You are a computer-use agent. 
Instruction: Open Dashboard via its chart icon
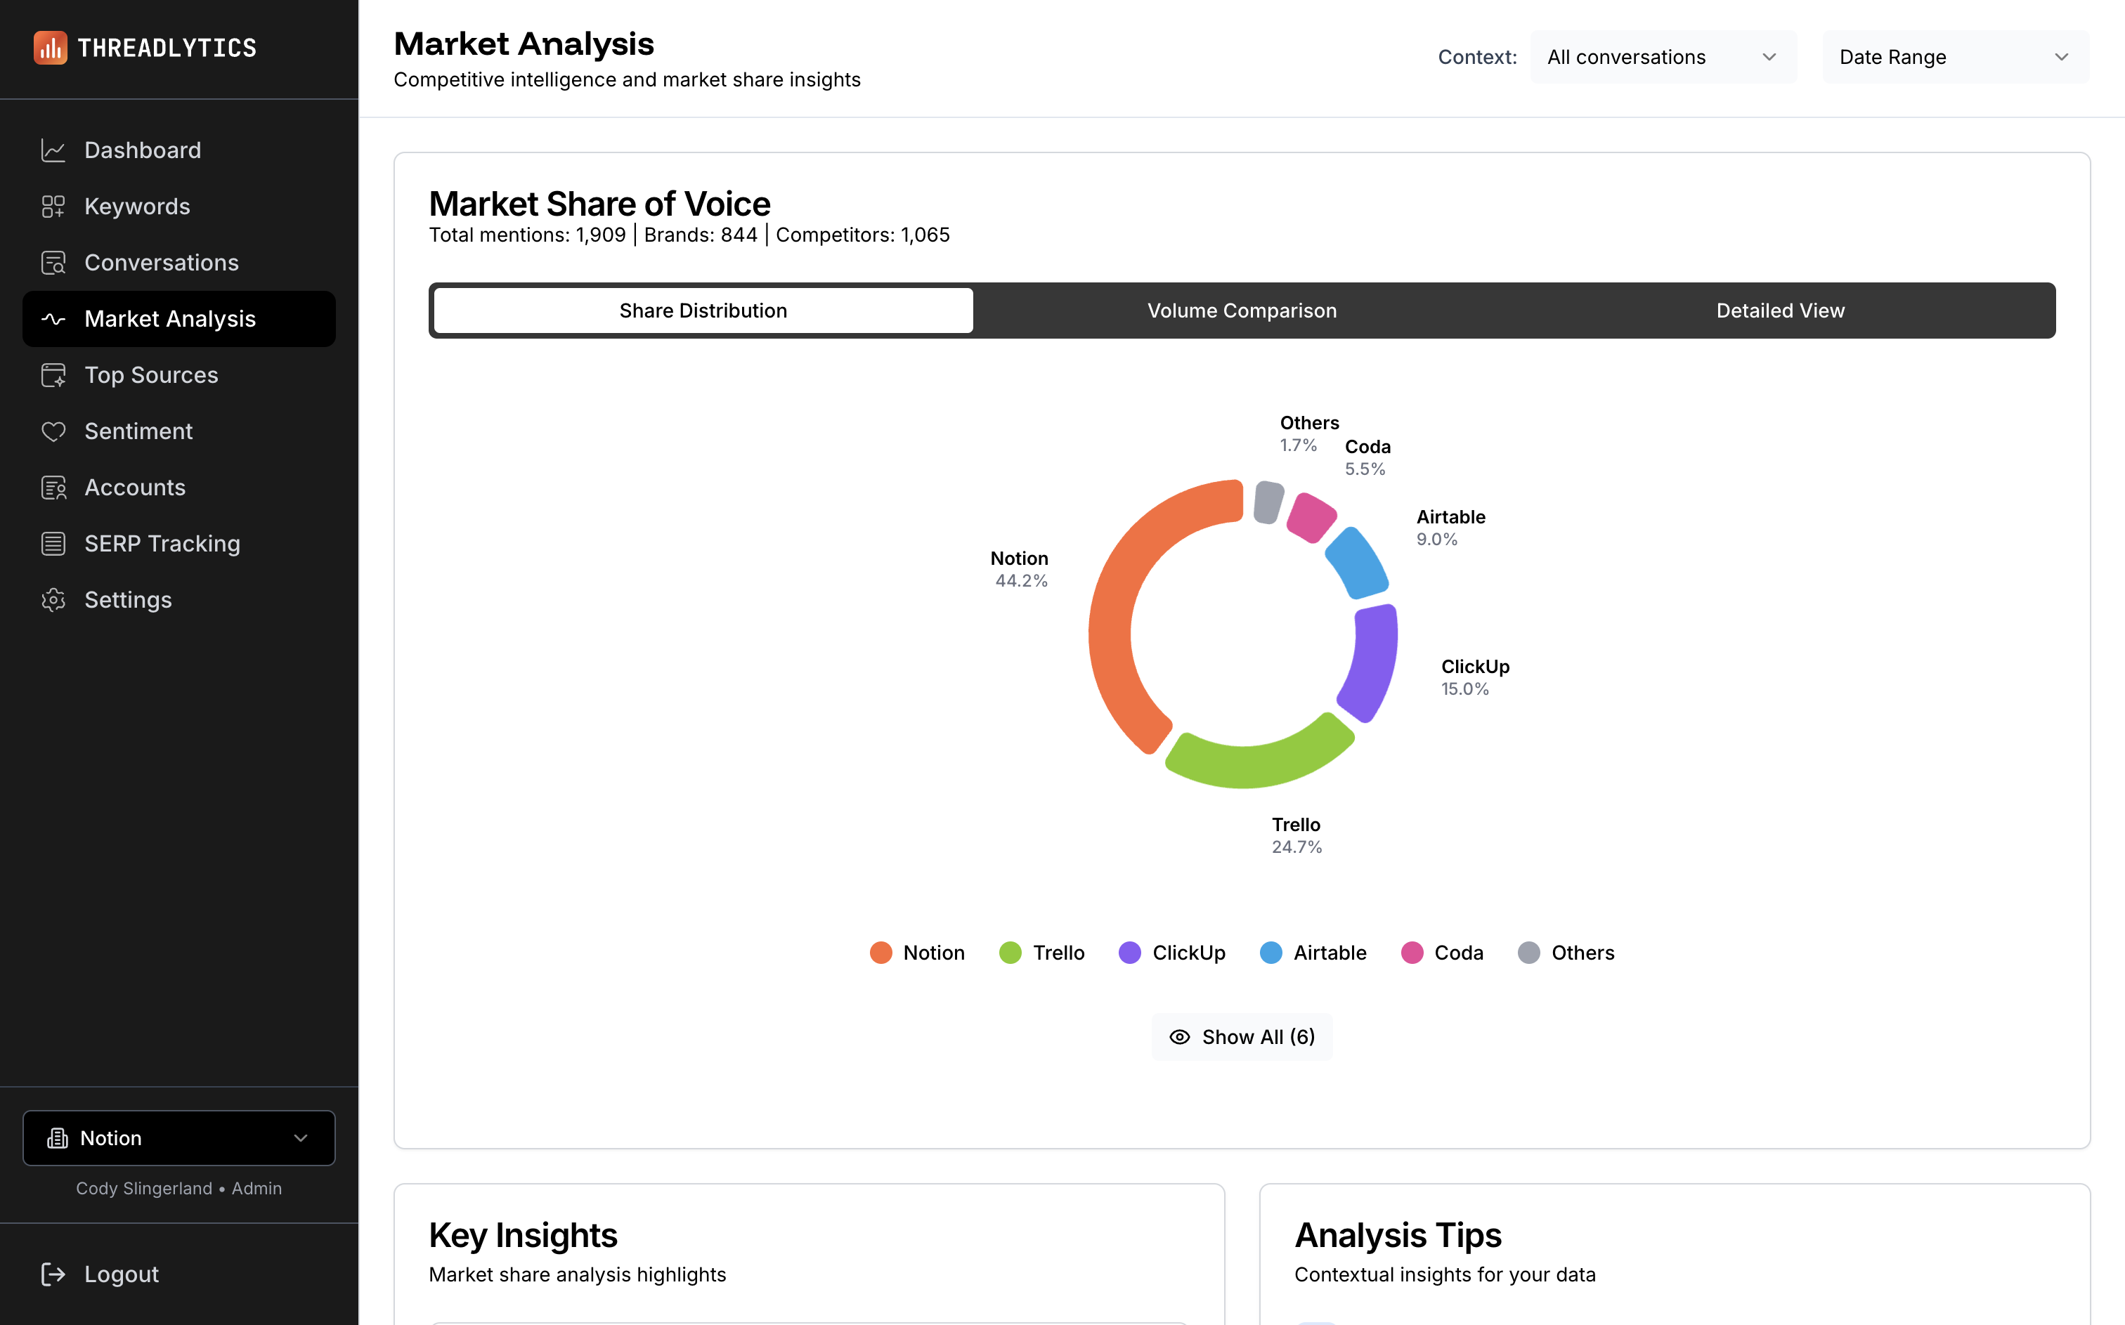pos(53,151)
